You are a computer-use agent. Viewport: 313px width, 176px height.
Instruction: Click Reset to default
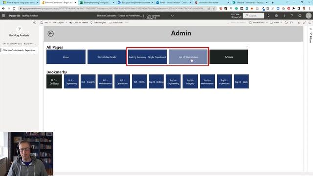point(237,23)
